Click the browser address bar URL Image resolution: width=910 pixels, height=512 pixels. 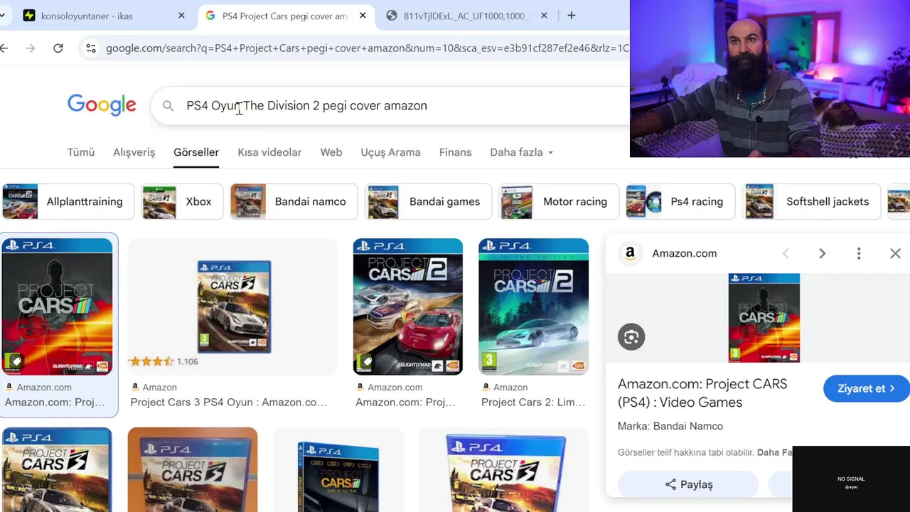367,48
